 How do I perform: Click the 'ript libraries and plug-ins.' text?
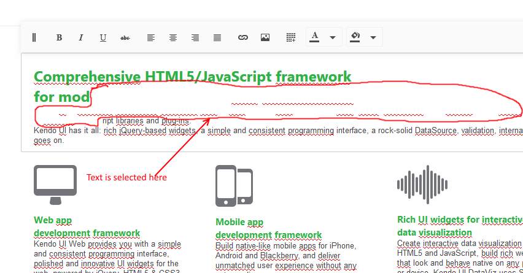point(147,121)
